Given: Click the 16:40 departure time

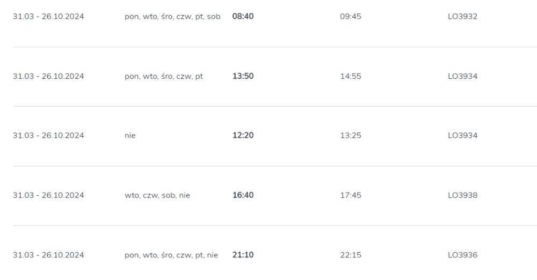Looking at the screenshot, I should coord(243,195).
